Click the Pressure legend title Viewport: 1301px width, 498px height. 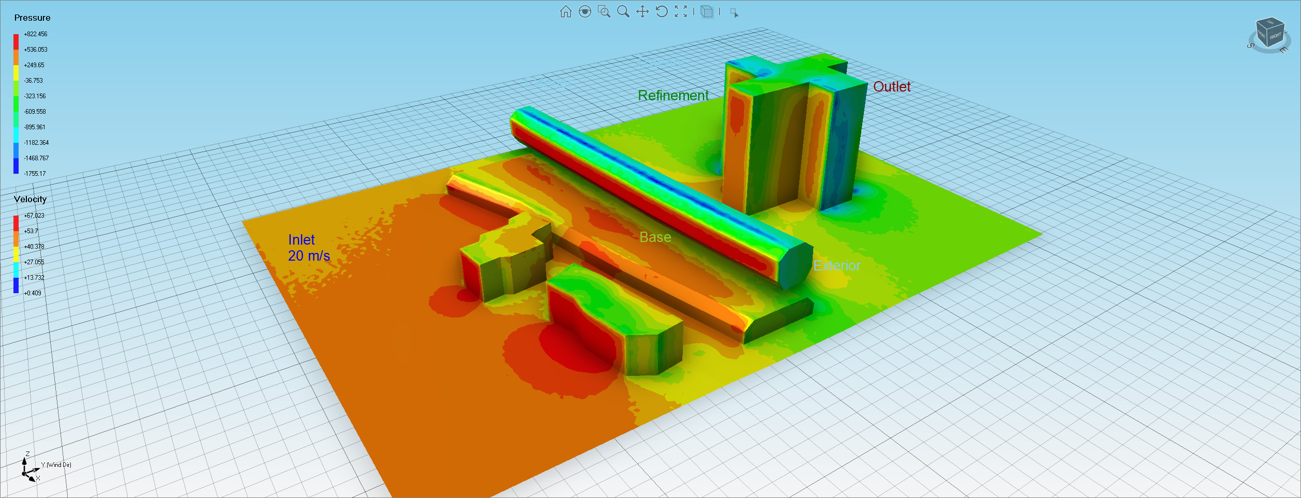tap(32, 18)
